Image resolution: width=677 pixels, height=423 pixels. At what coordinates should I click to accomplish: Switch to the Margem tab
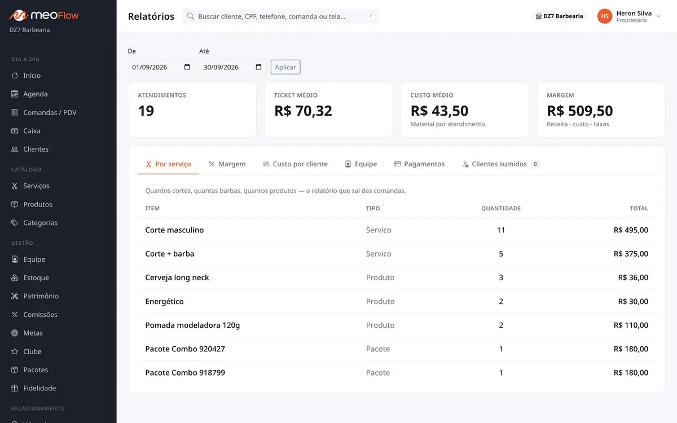[227, 164]
